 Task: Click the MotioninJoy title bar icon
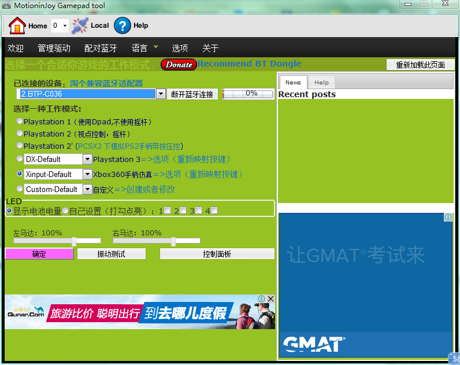8,5
